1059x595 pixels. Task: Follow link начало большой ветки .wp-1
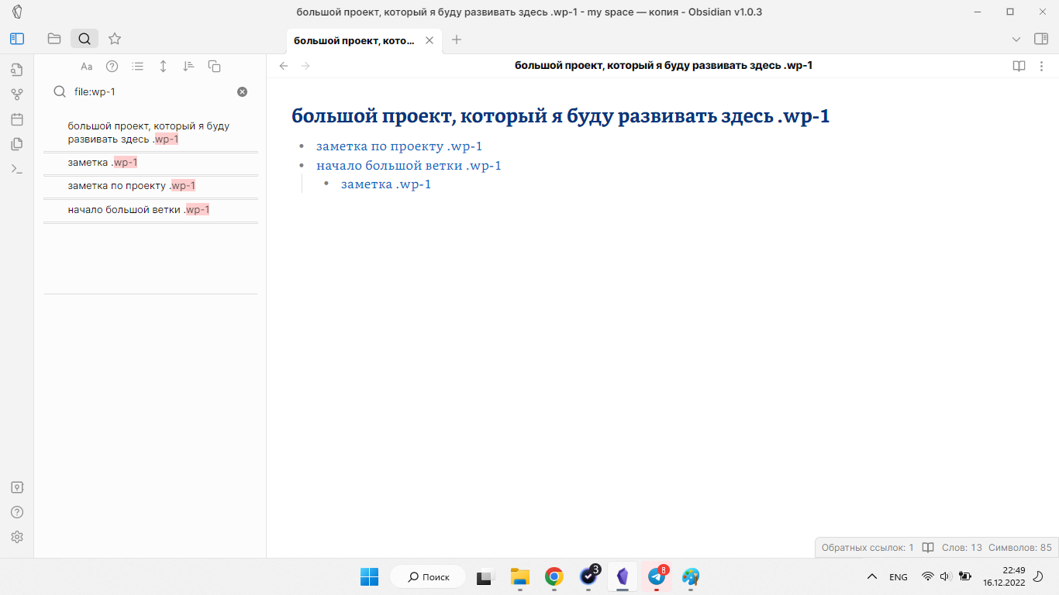409,166
